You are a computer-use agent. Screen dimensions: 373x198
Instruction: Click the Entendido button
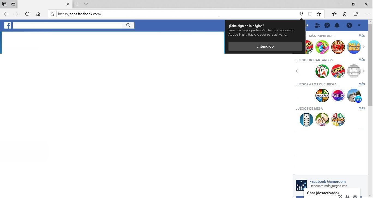[265, 46]
